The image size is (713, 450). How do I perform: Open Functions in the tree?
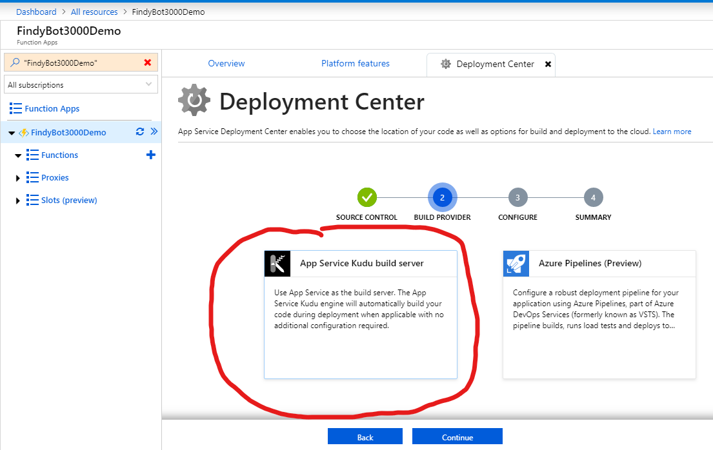tap(59, 155)
